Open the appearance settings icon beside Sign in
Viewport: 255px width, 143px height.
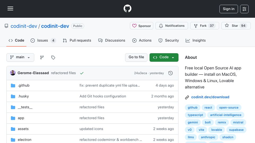pyautogui.click(x=244, y=9)
